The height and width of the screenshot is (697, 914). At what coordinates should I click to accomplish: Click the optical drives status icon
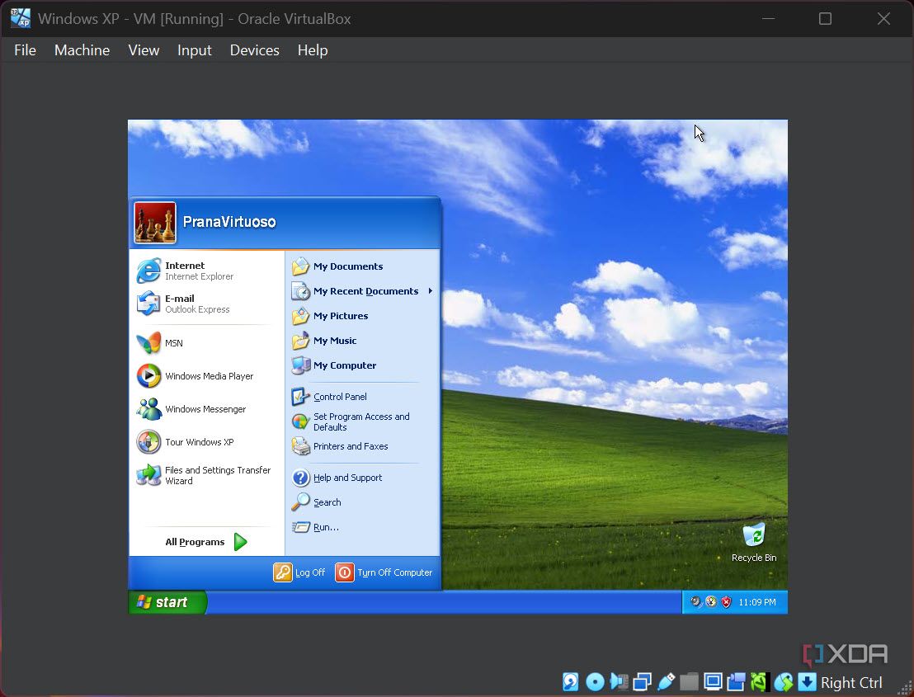(594, 682)
